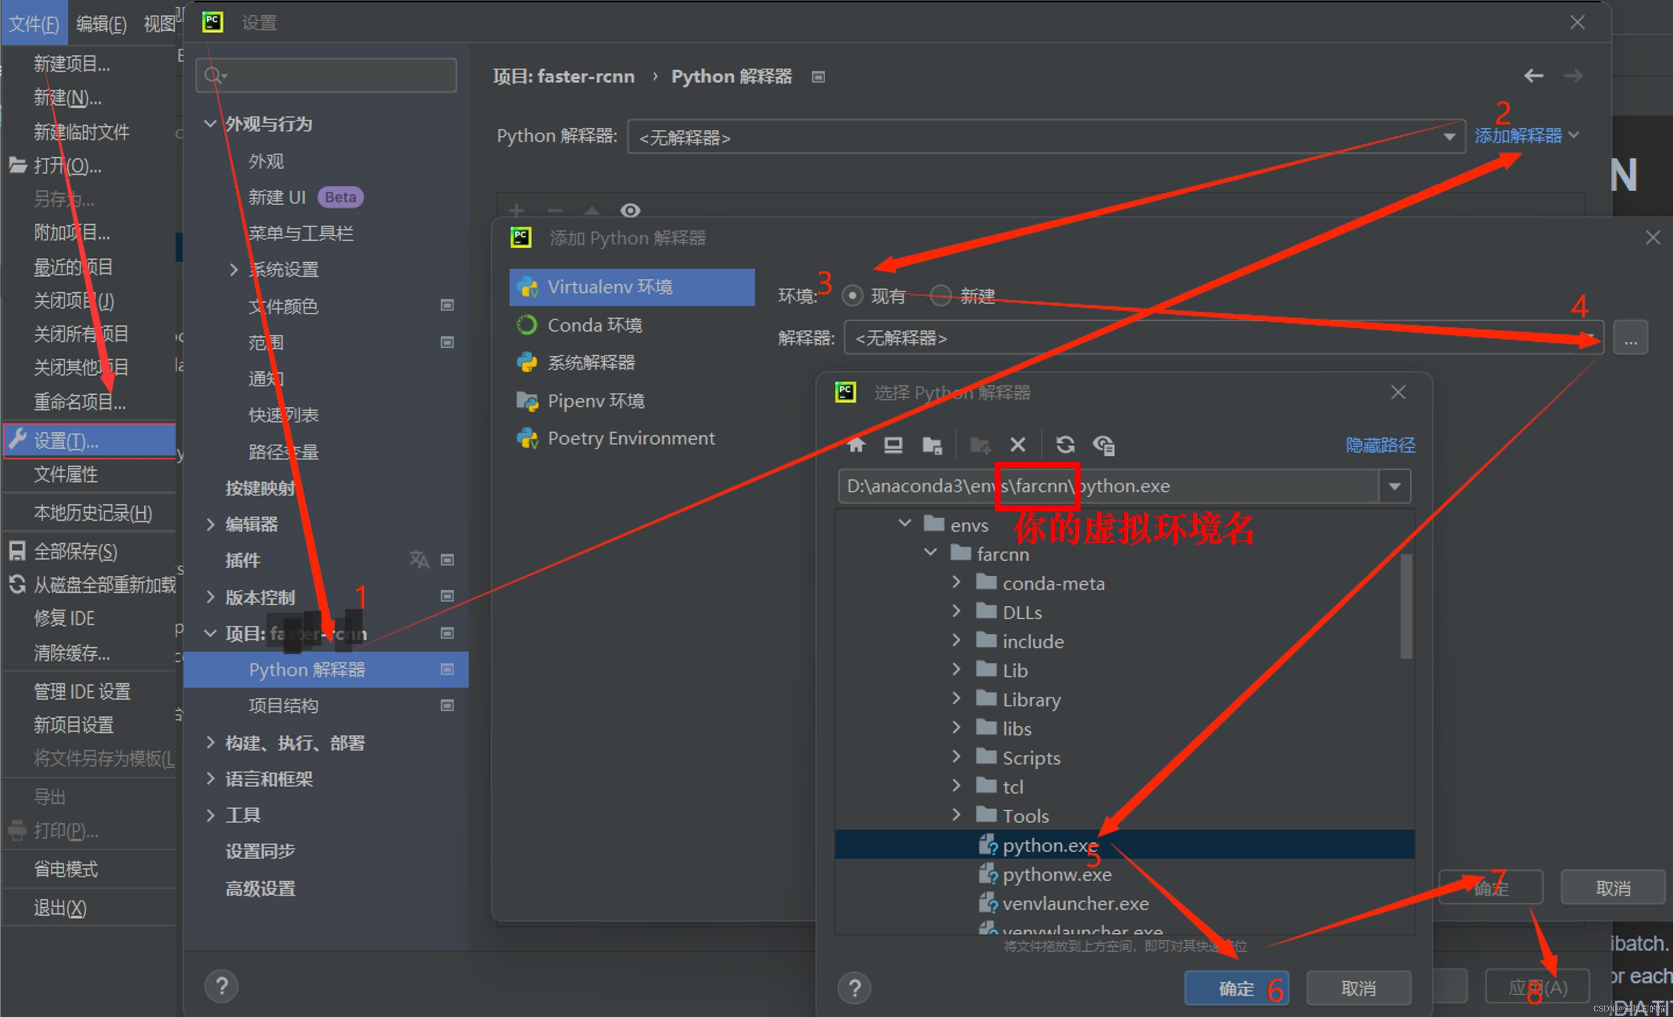Click the show early releases eye icon
This screenshot has height=1017, width=1673.
pyautogui.click(x=630, y=210)
